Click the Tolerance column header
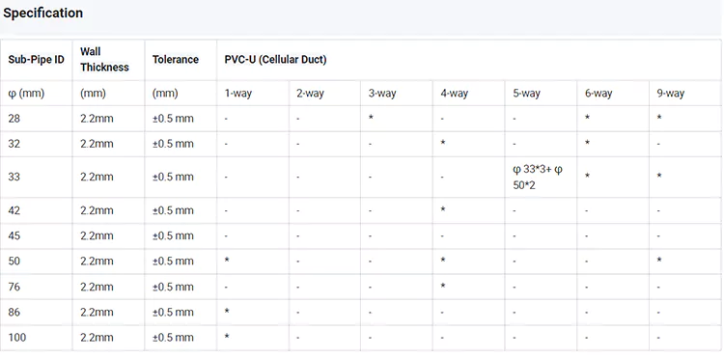This screenshot has height=358, width=724. click(176, 60)
